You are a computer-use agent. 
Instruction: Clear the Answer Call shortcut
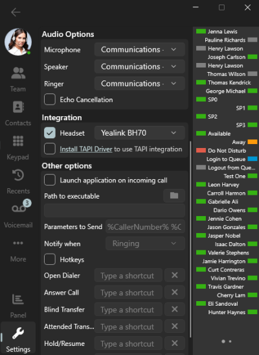coord(175,293)
